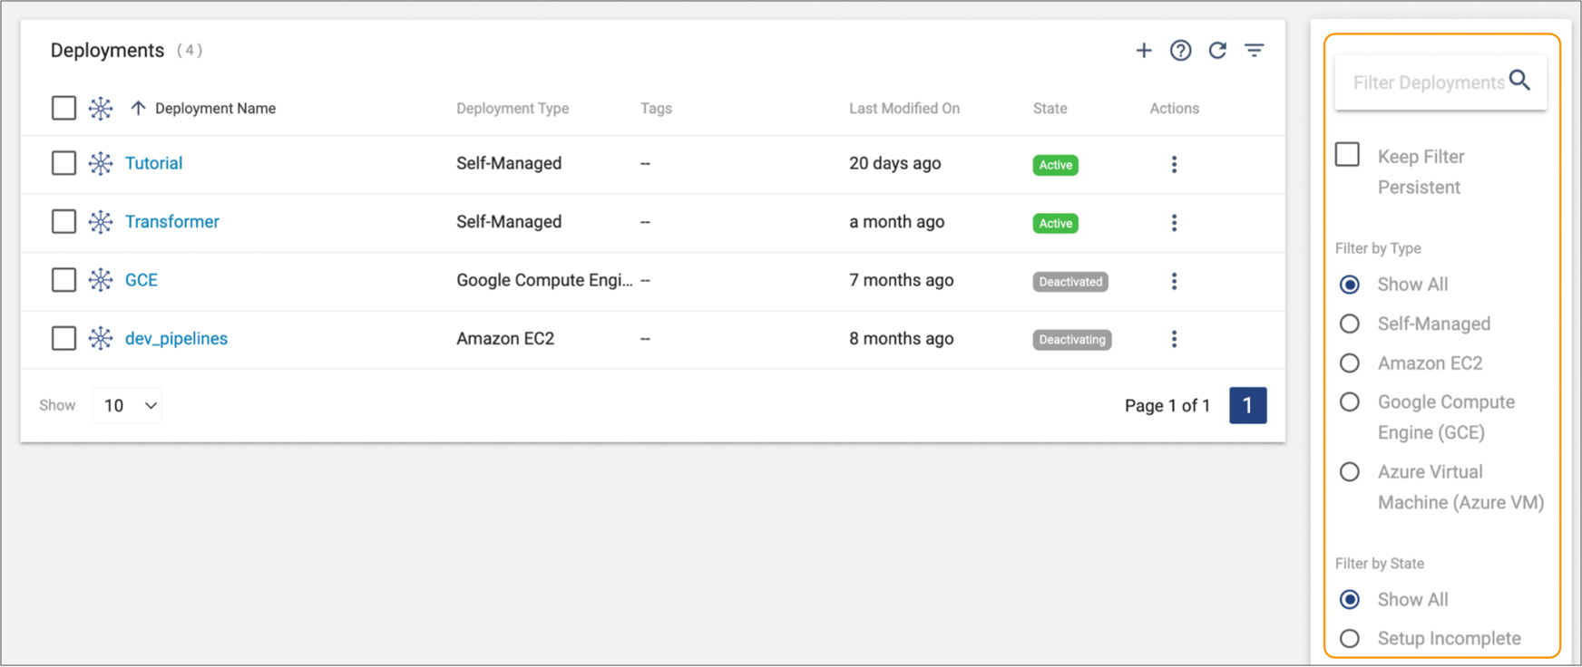Select the dev_pipelines row checkbox
This screenshot has height=667, width=1582.
click(63, 338)
